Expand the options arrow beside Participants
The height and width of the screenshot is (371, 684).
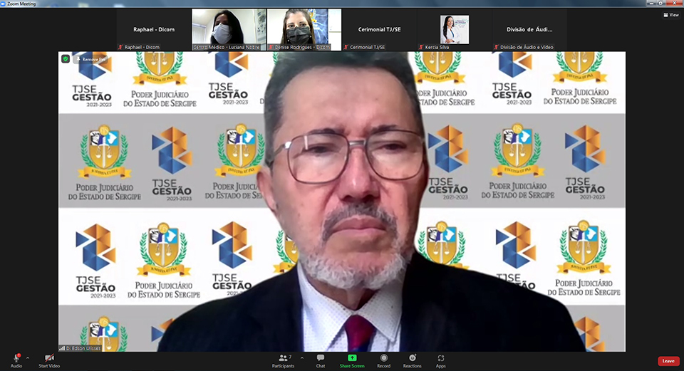coord(302,357)
